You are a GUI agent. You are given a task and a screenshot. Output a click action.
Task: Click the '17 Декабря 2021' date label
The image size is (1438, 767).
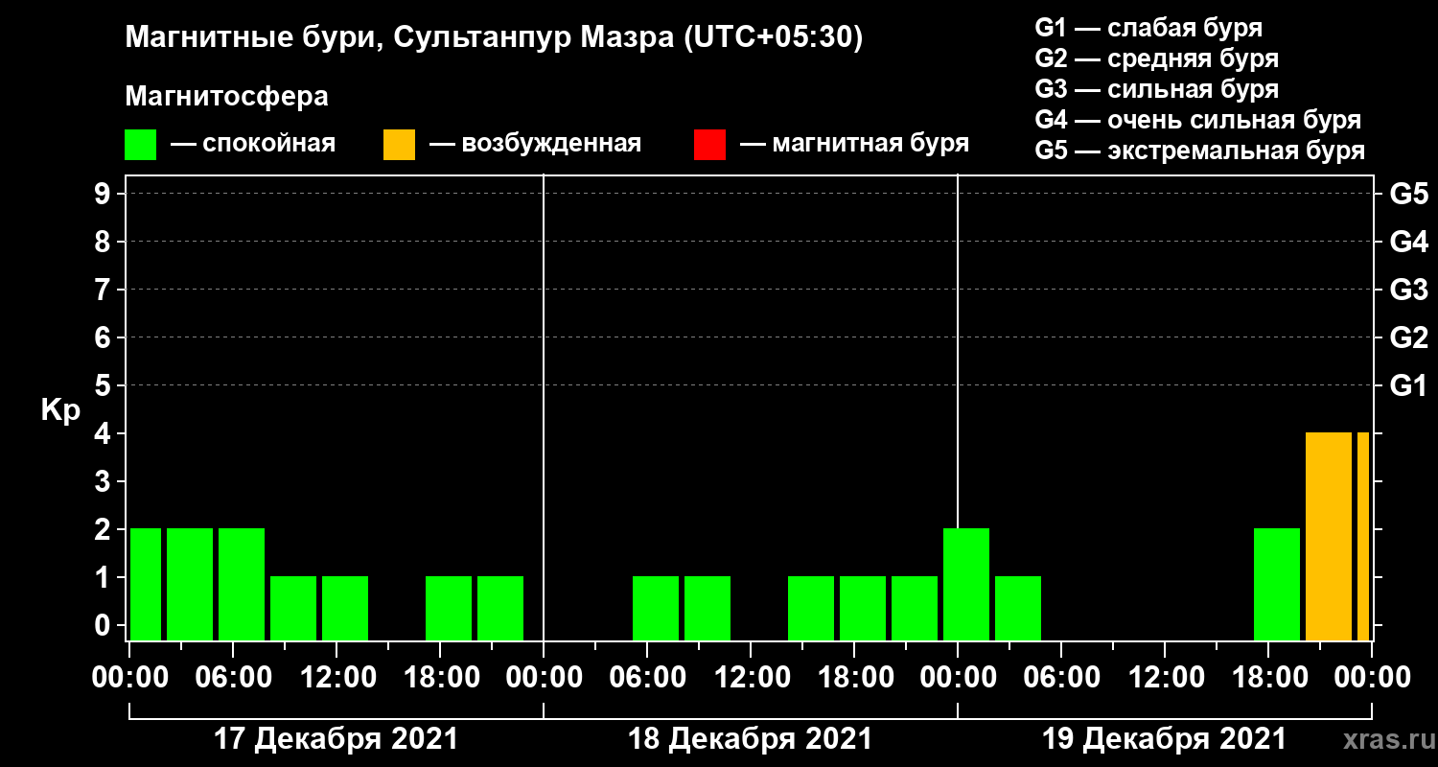coord(336,739)
